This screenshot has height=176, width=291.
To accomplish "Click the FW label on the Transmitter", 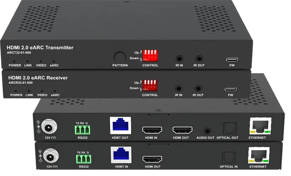I will [x=232, y=65].
